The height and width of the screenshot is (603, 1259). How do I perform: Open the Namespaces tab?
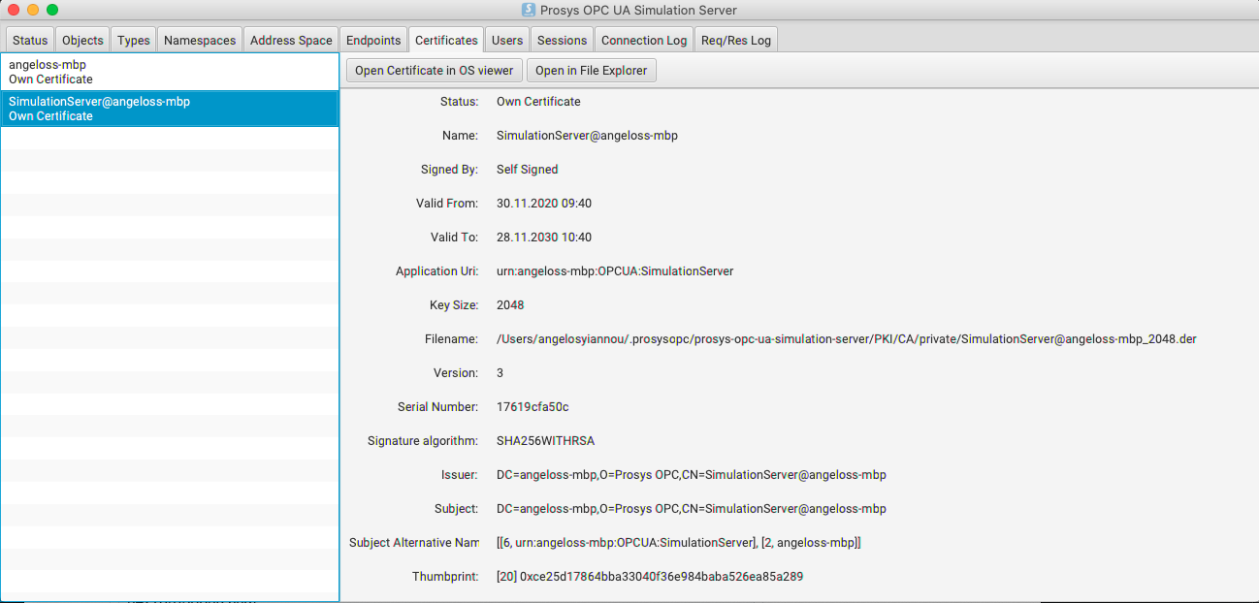[199, 40]
